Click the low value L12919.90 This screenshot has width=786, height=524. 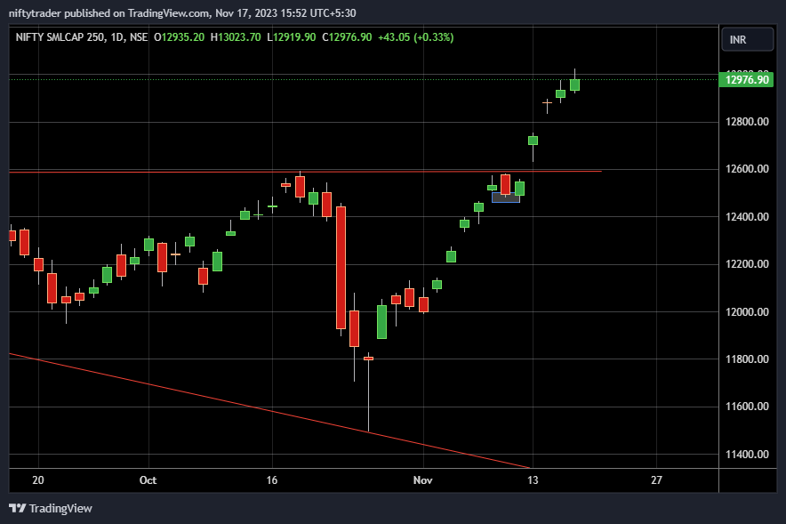click(292, 37)
